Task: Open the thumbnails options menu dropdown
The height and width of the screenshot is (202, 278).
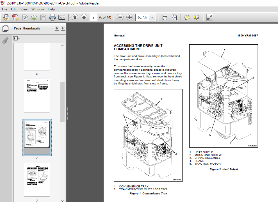Action: tap(17, 38)
